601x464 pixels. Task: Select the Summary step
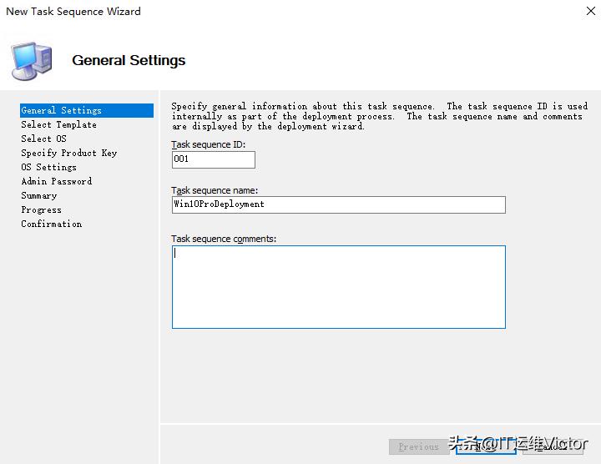38,195
